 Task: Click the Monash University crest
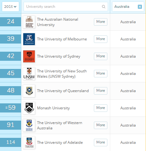[29, 108]
